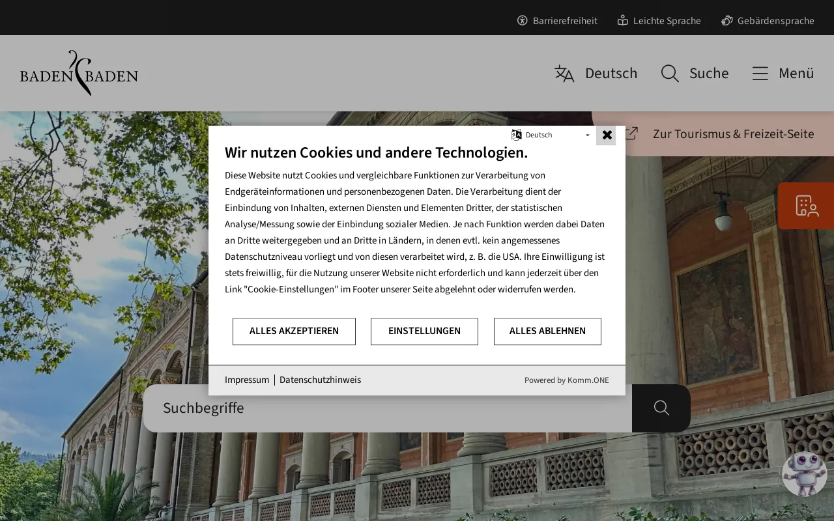The height and width of the screenshot is (521, 834).
Task: Focus the Suchbegriffe search field
Action: tap(388, 408)
